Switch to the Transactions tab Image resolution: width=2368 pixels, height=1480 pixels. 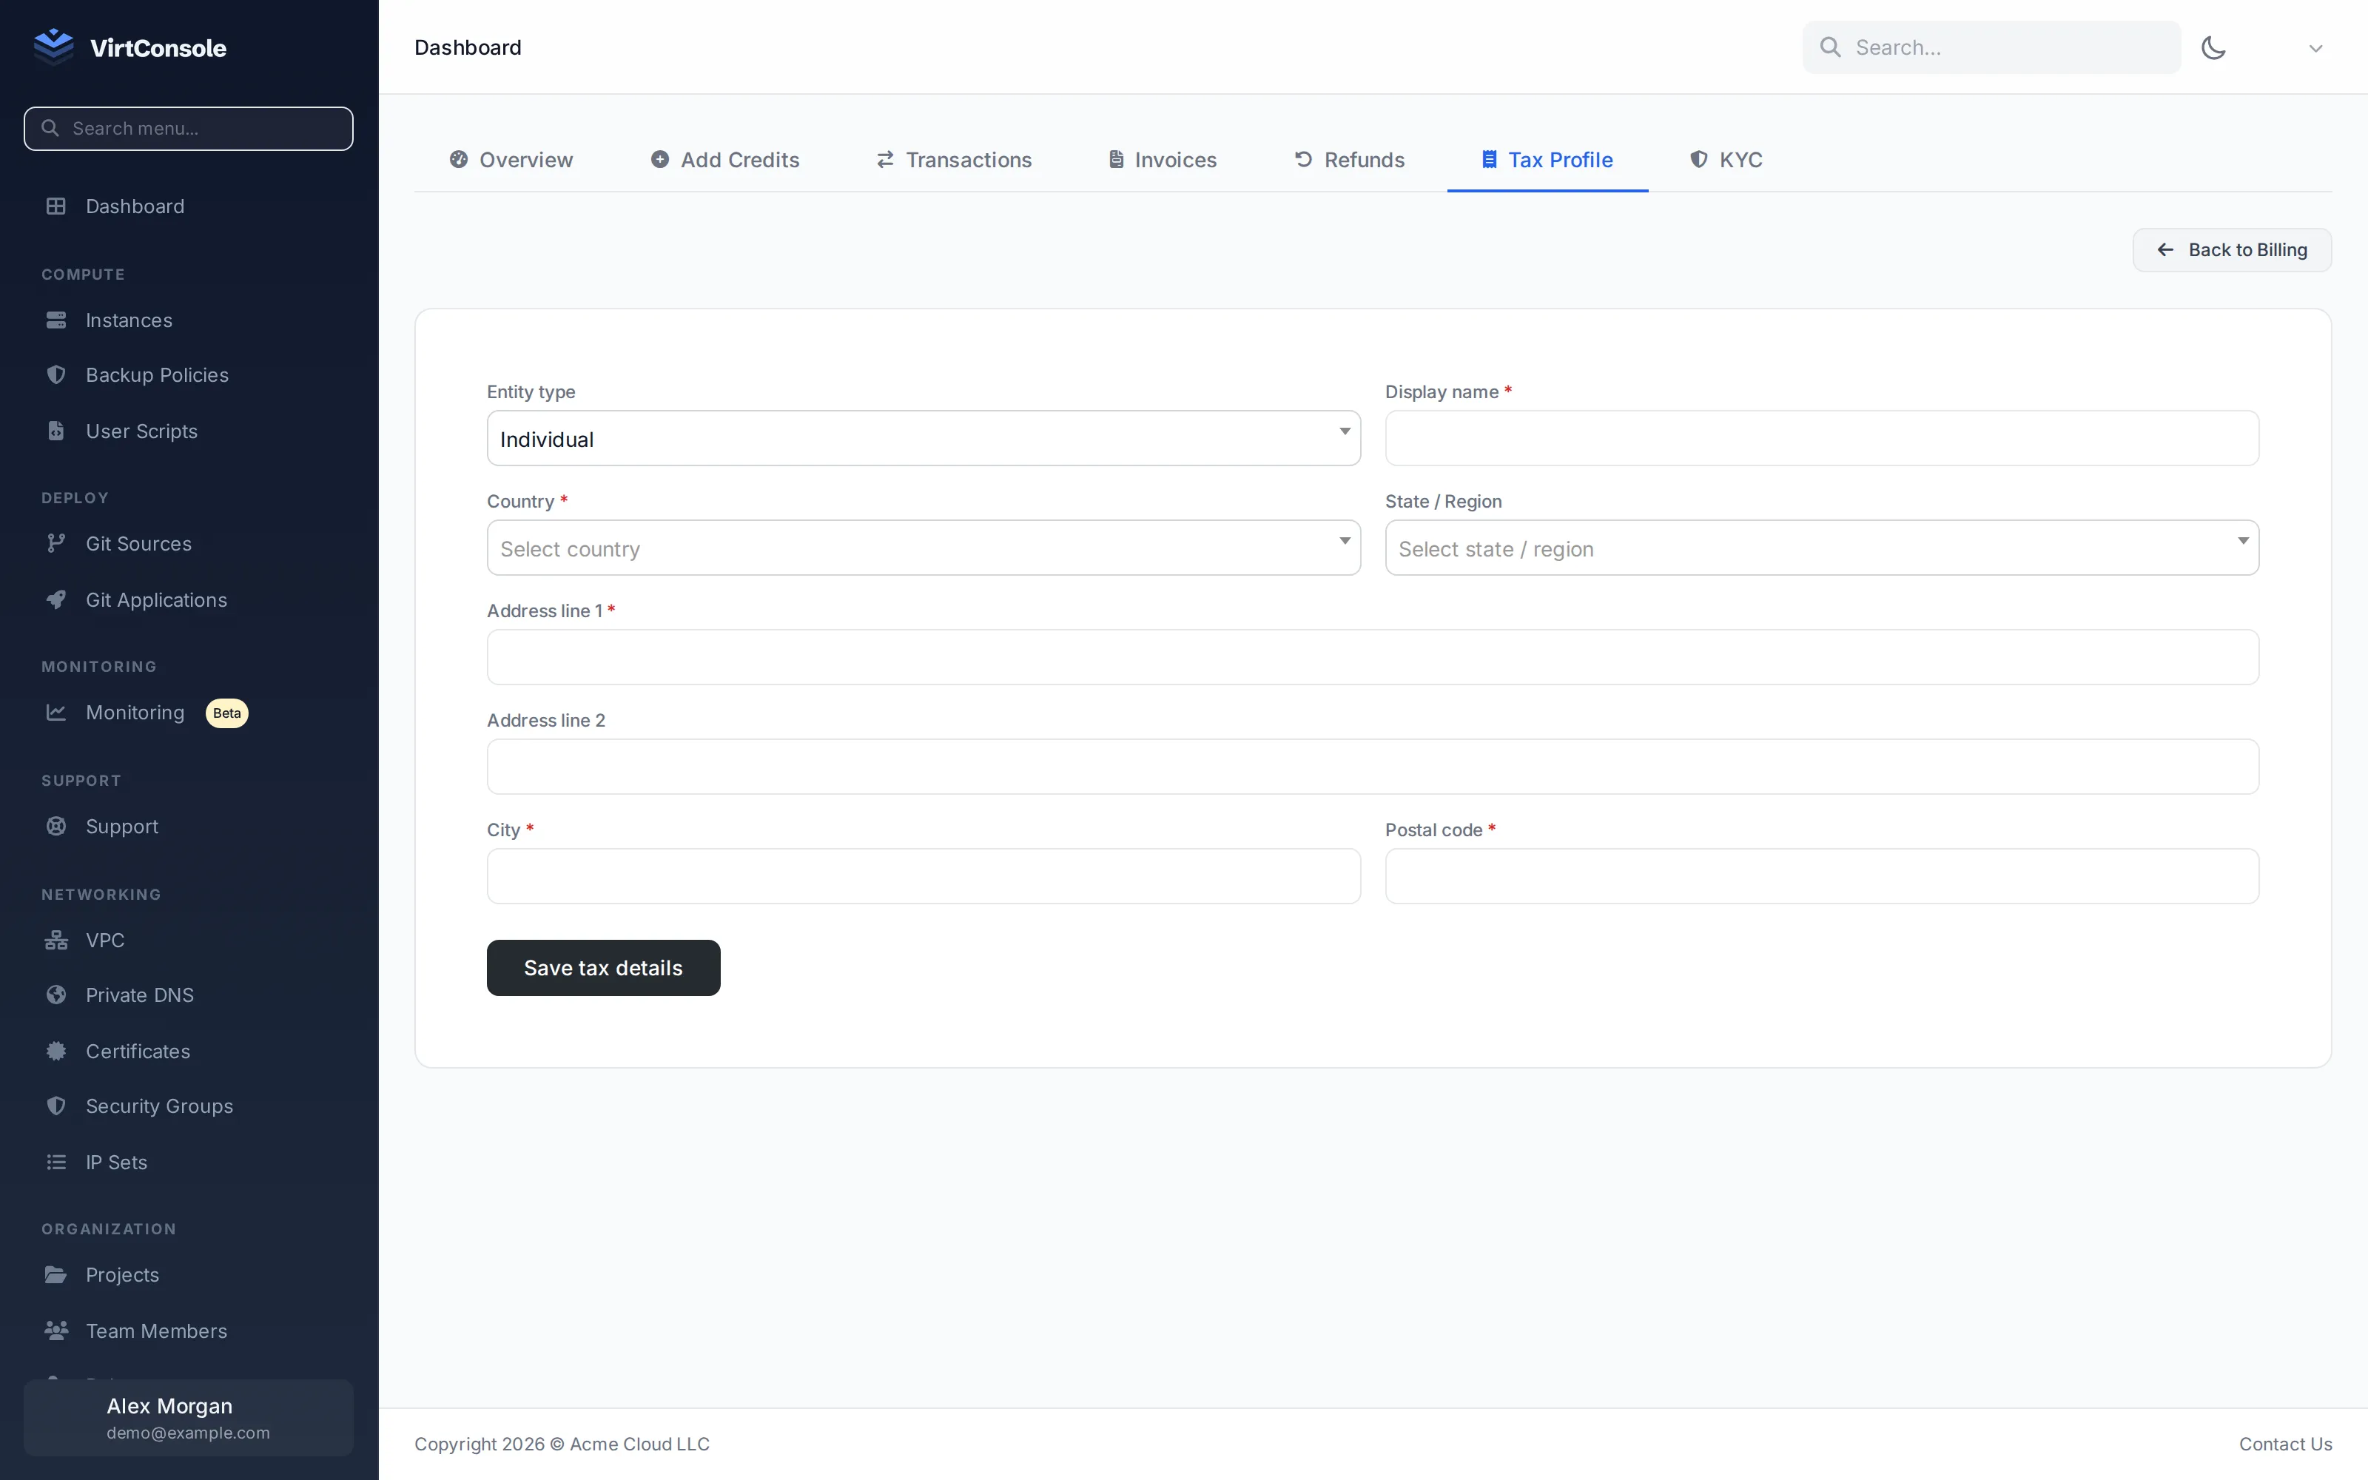point(953,160)
